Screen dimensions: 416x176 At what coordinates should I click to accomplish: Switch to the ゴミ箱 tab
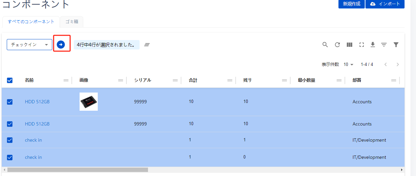(x=71, y=22)
